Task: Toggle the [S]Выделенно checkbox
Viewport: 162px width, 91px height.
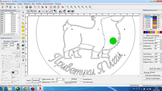Action: (41, 82)
